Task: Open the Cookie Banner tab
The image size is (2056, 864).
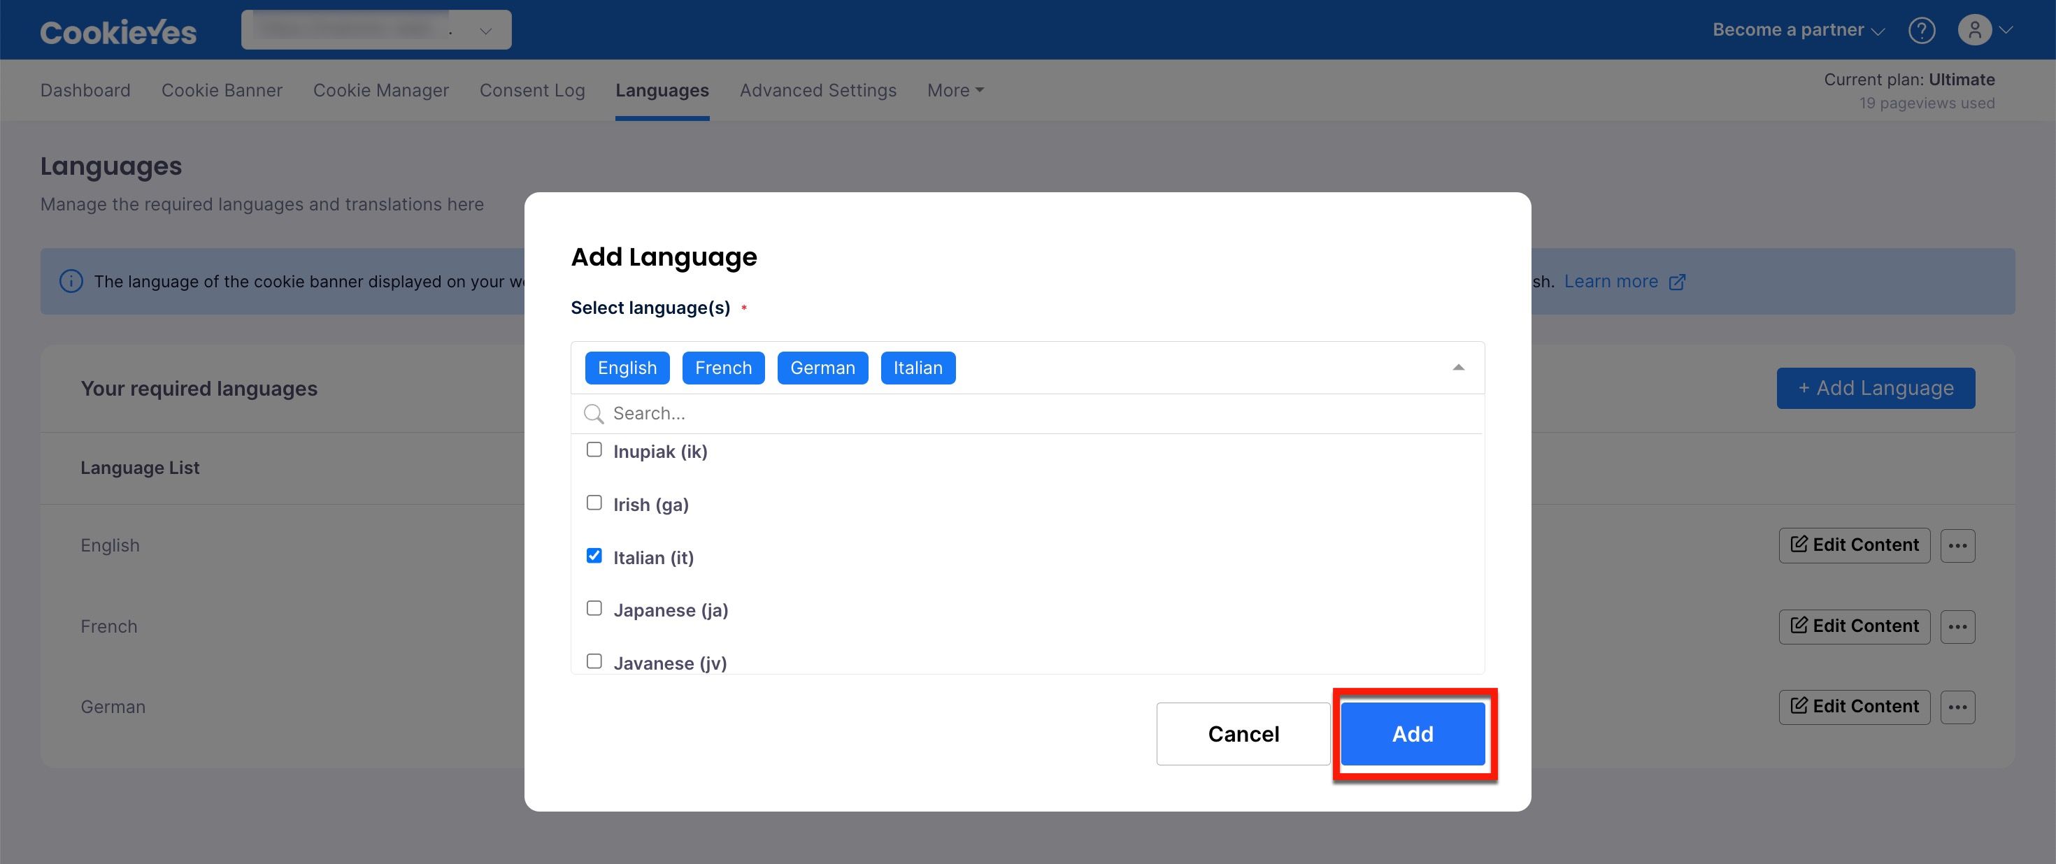Action: pyautogui.click(x=222, y=90)
